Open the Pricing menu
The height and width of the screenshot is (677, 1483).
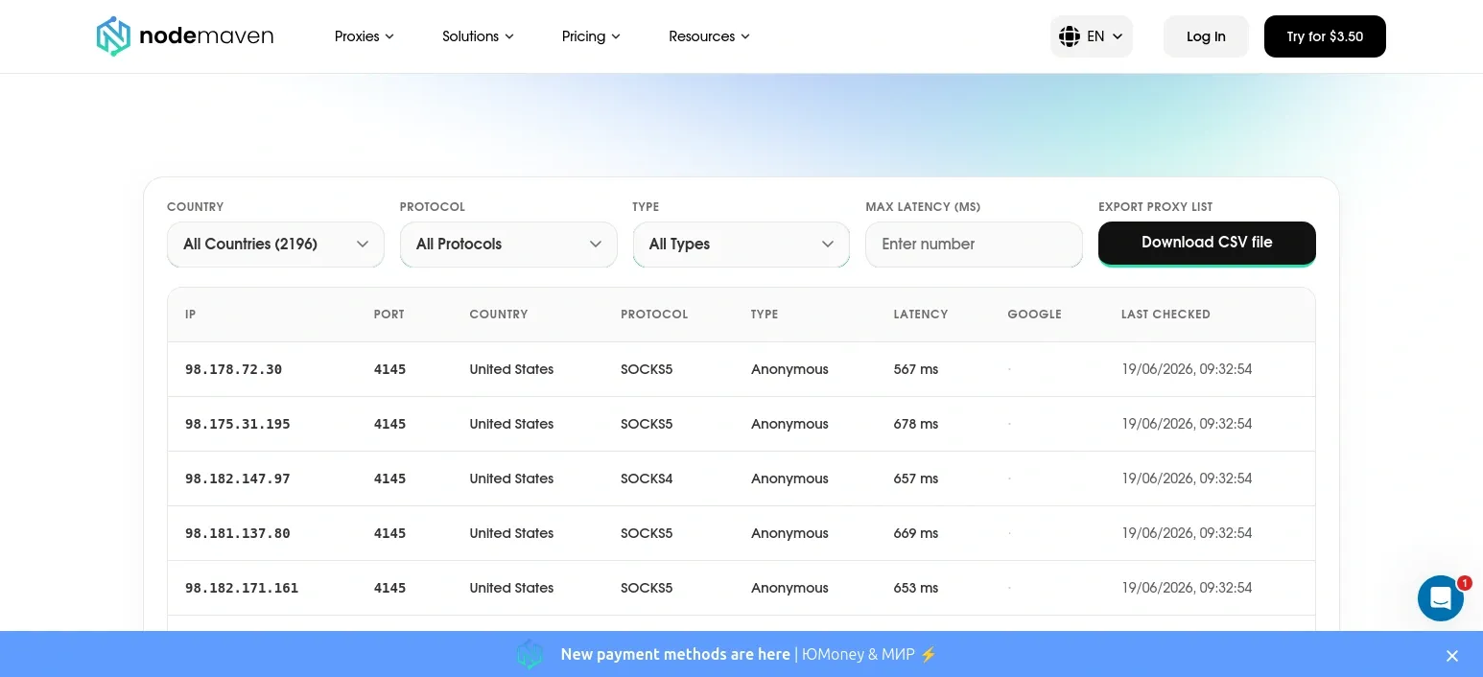(591, 36)
